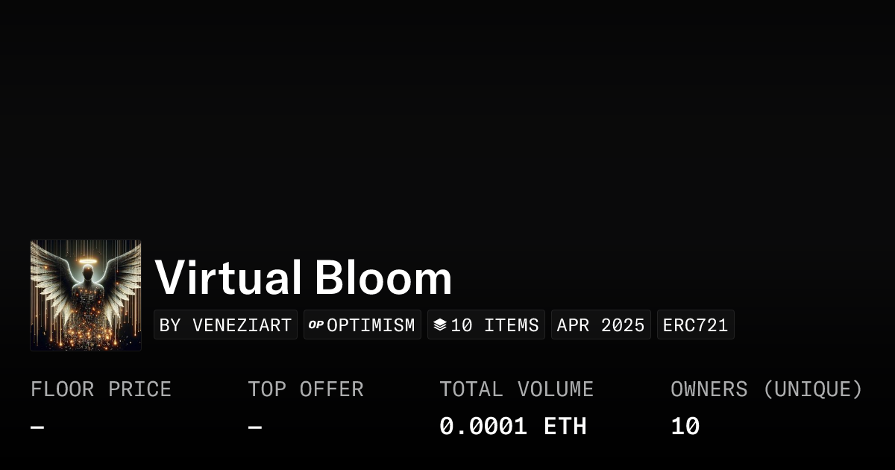895x470 pixels.
Task: Click the ERC721 token standard badge
Action: pos(695,325)
